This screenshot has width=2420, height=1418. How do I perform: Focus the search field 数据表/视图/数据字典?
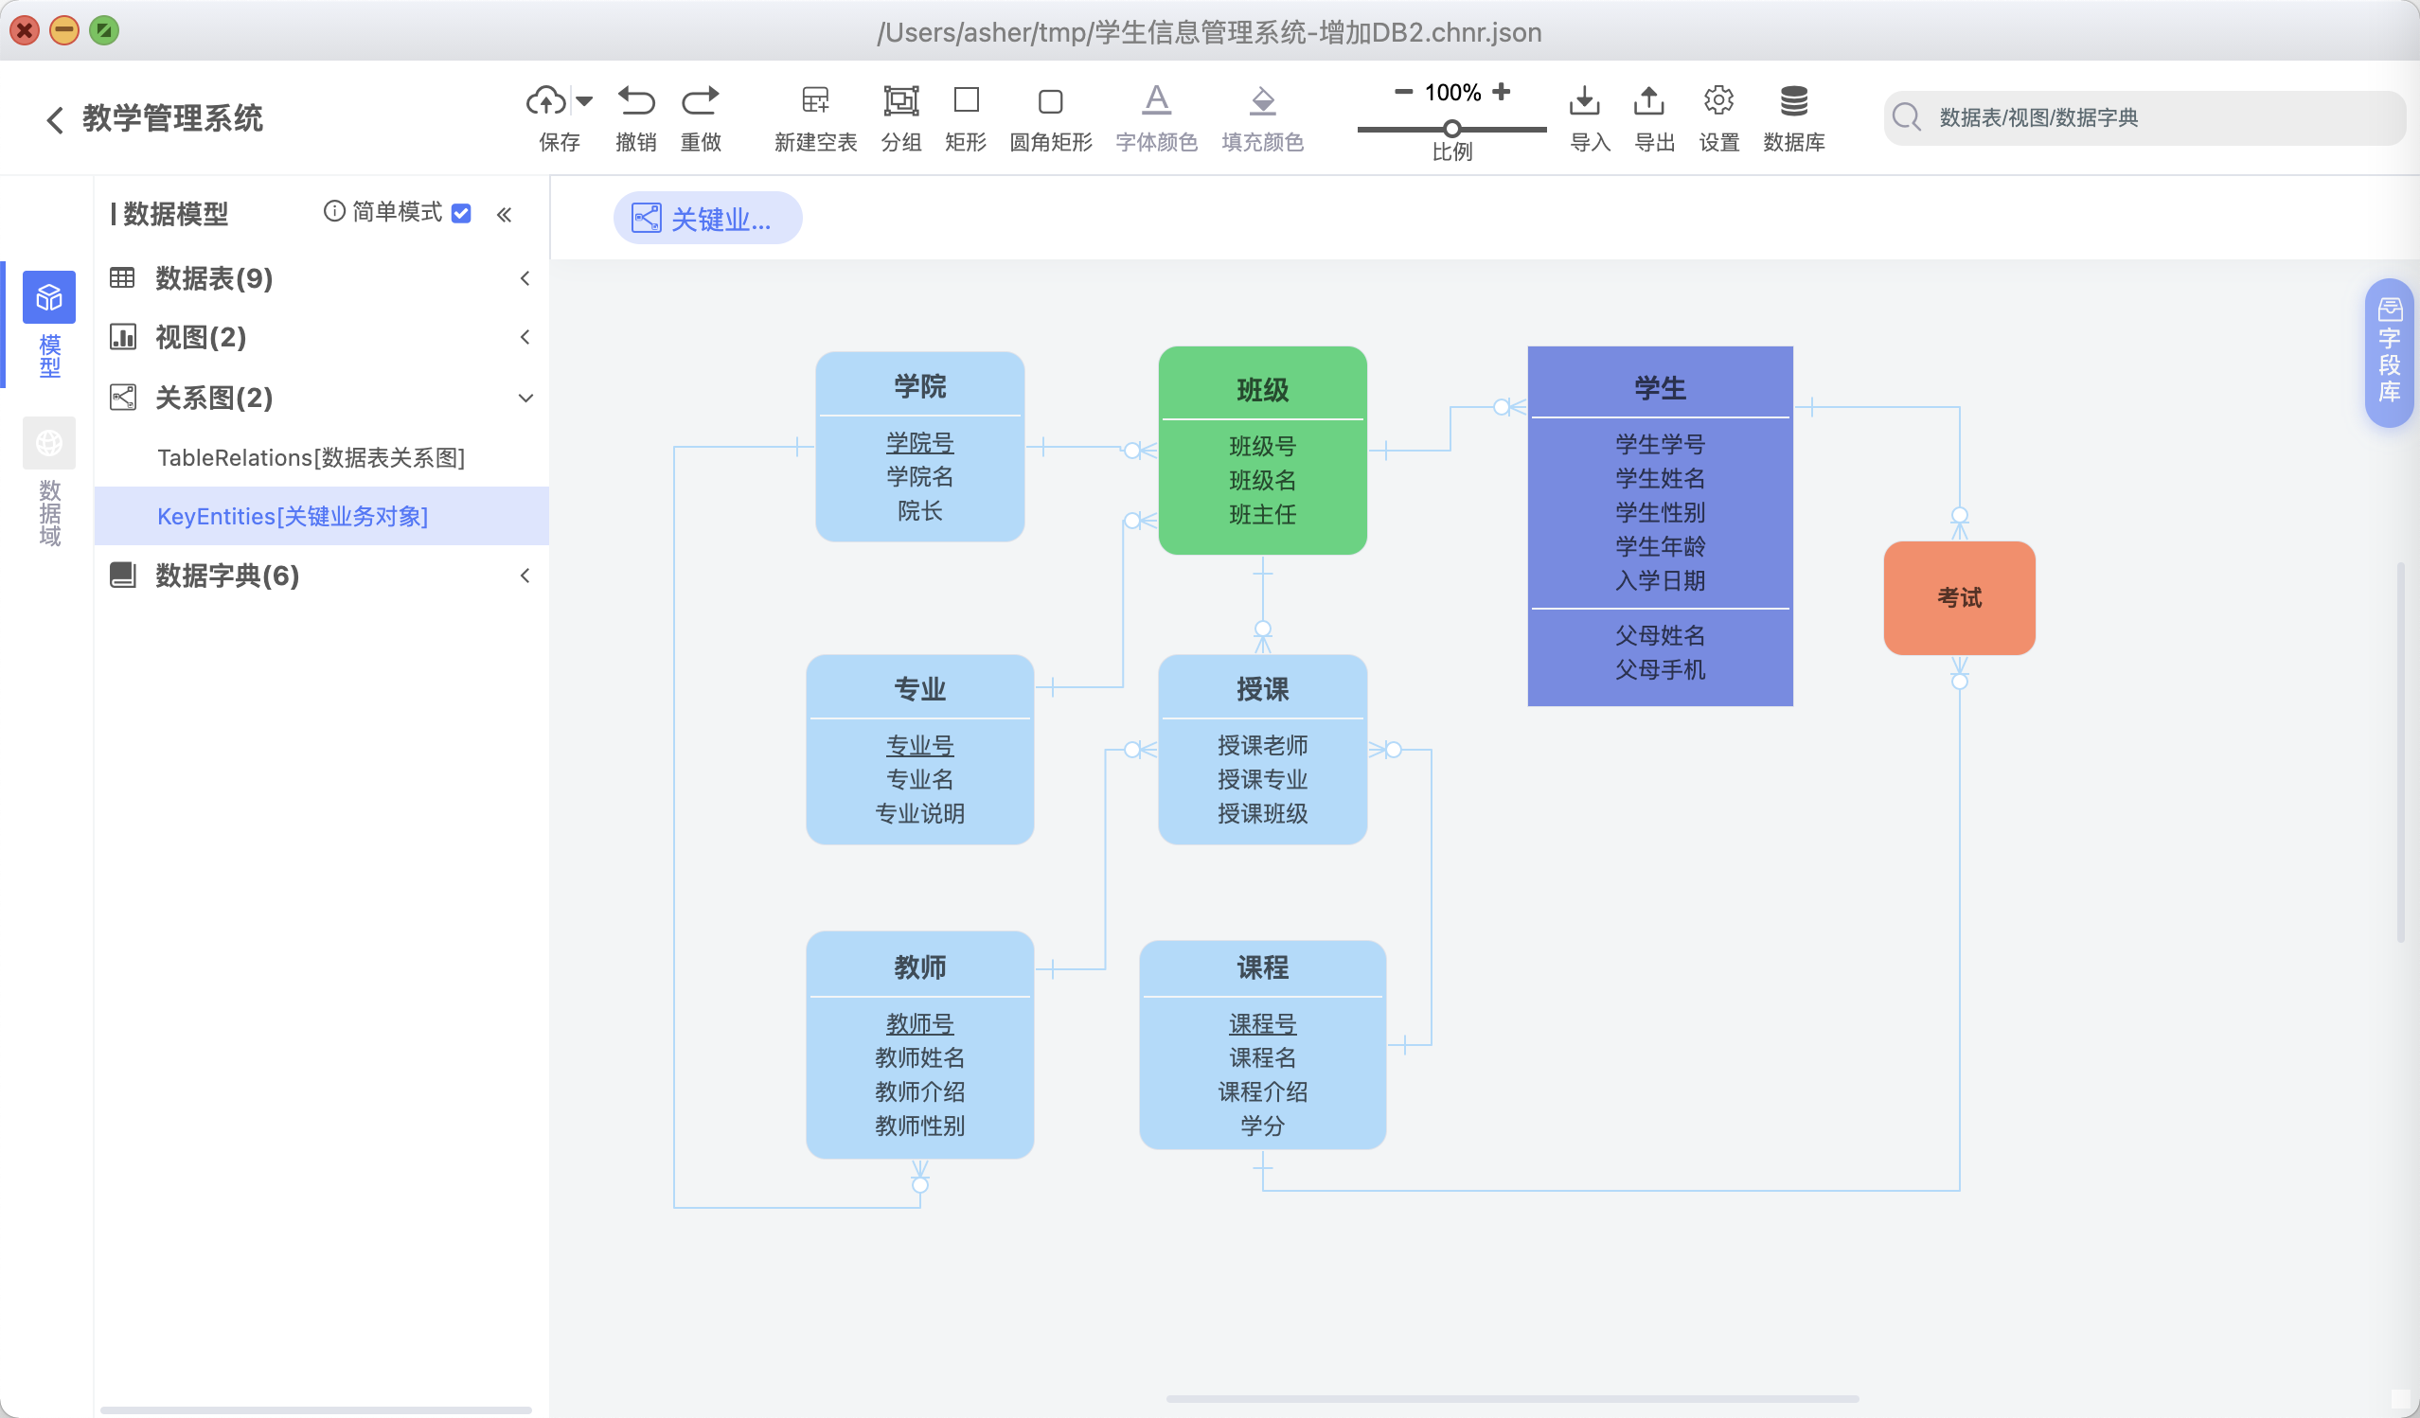[x=2144, y=117]
